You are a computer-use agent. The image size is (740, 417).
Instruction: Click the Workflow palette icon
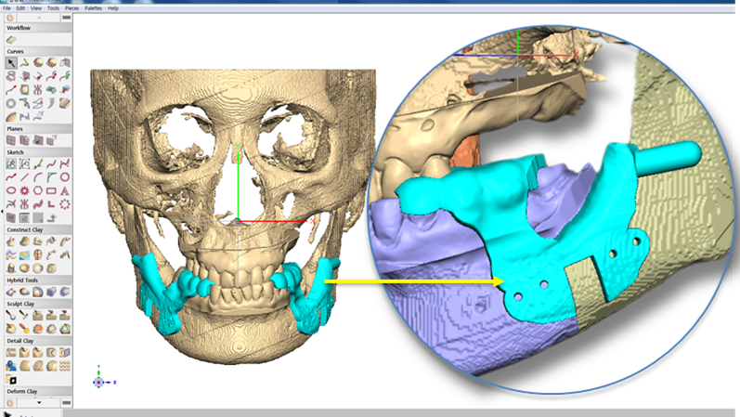point(10,40)
